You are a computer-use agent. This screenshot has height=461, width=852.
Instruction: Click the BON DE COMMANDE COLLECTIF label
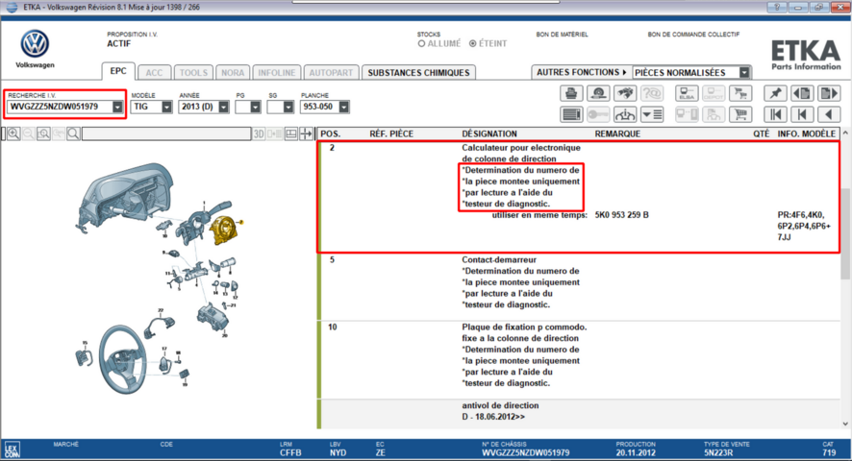click(693, 35)
